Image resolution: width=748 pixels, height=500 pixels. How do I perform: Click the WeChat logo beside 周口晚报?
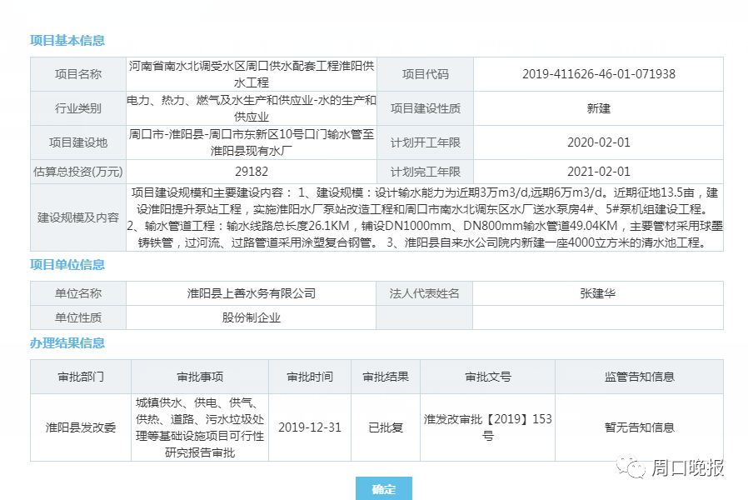click(x=636, y=467)
